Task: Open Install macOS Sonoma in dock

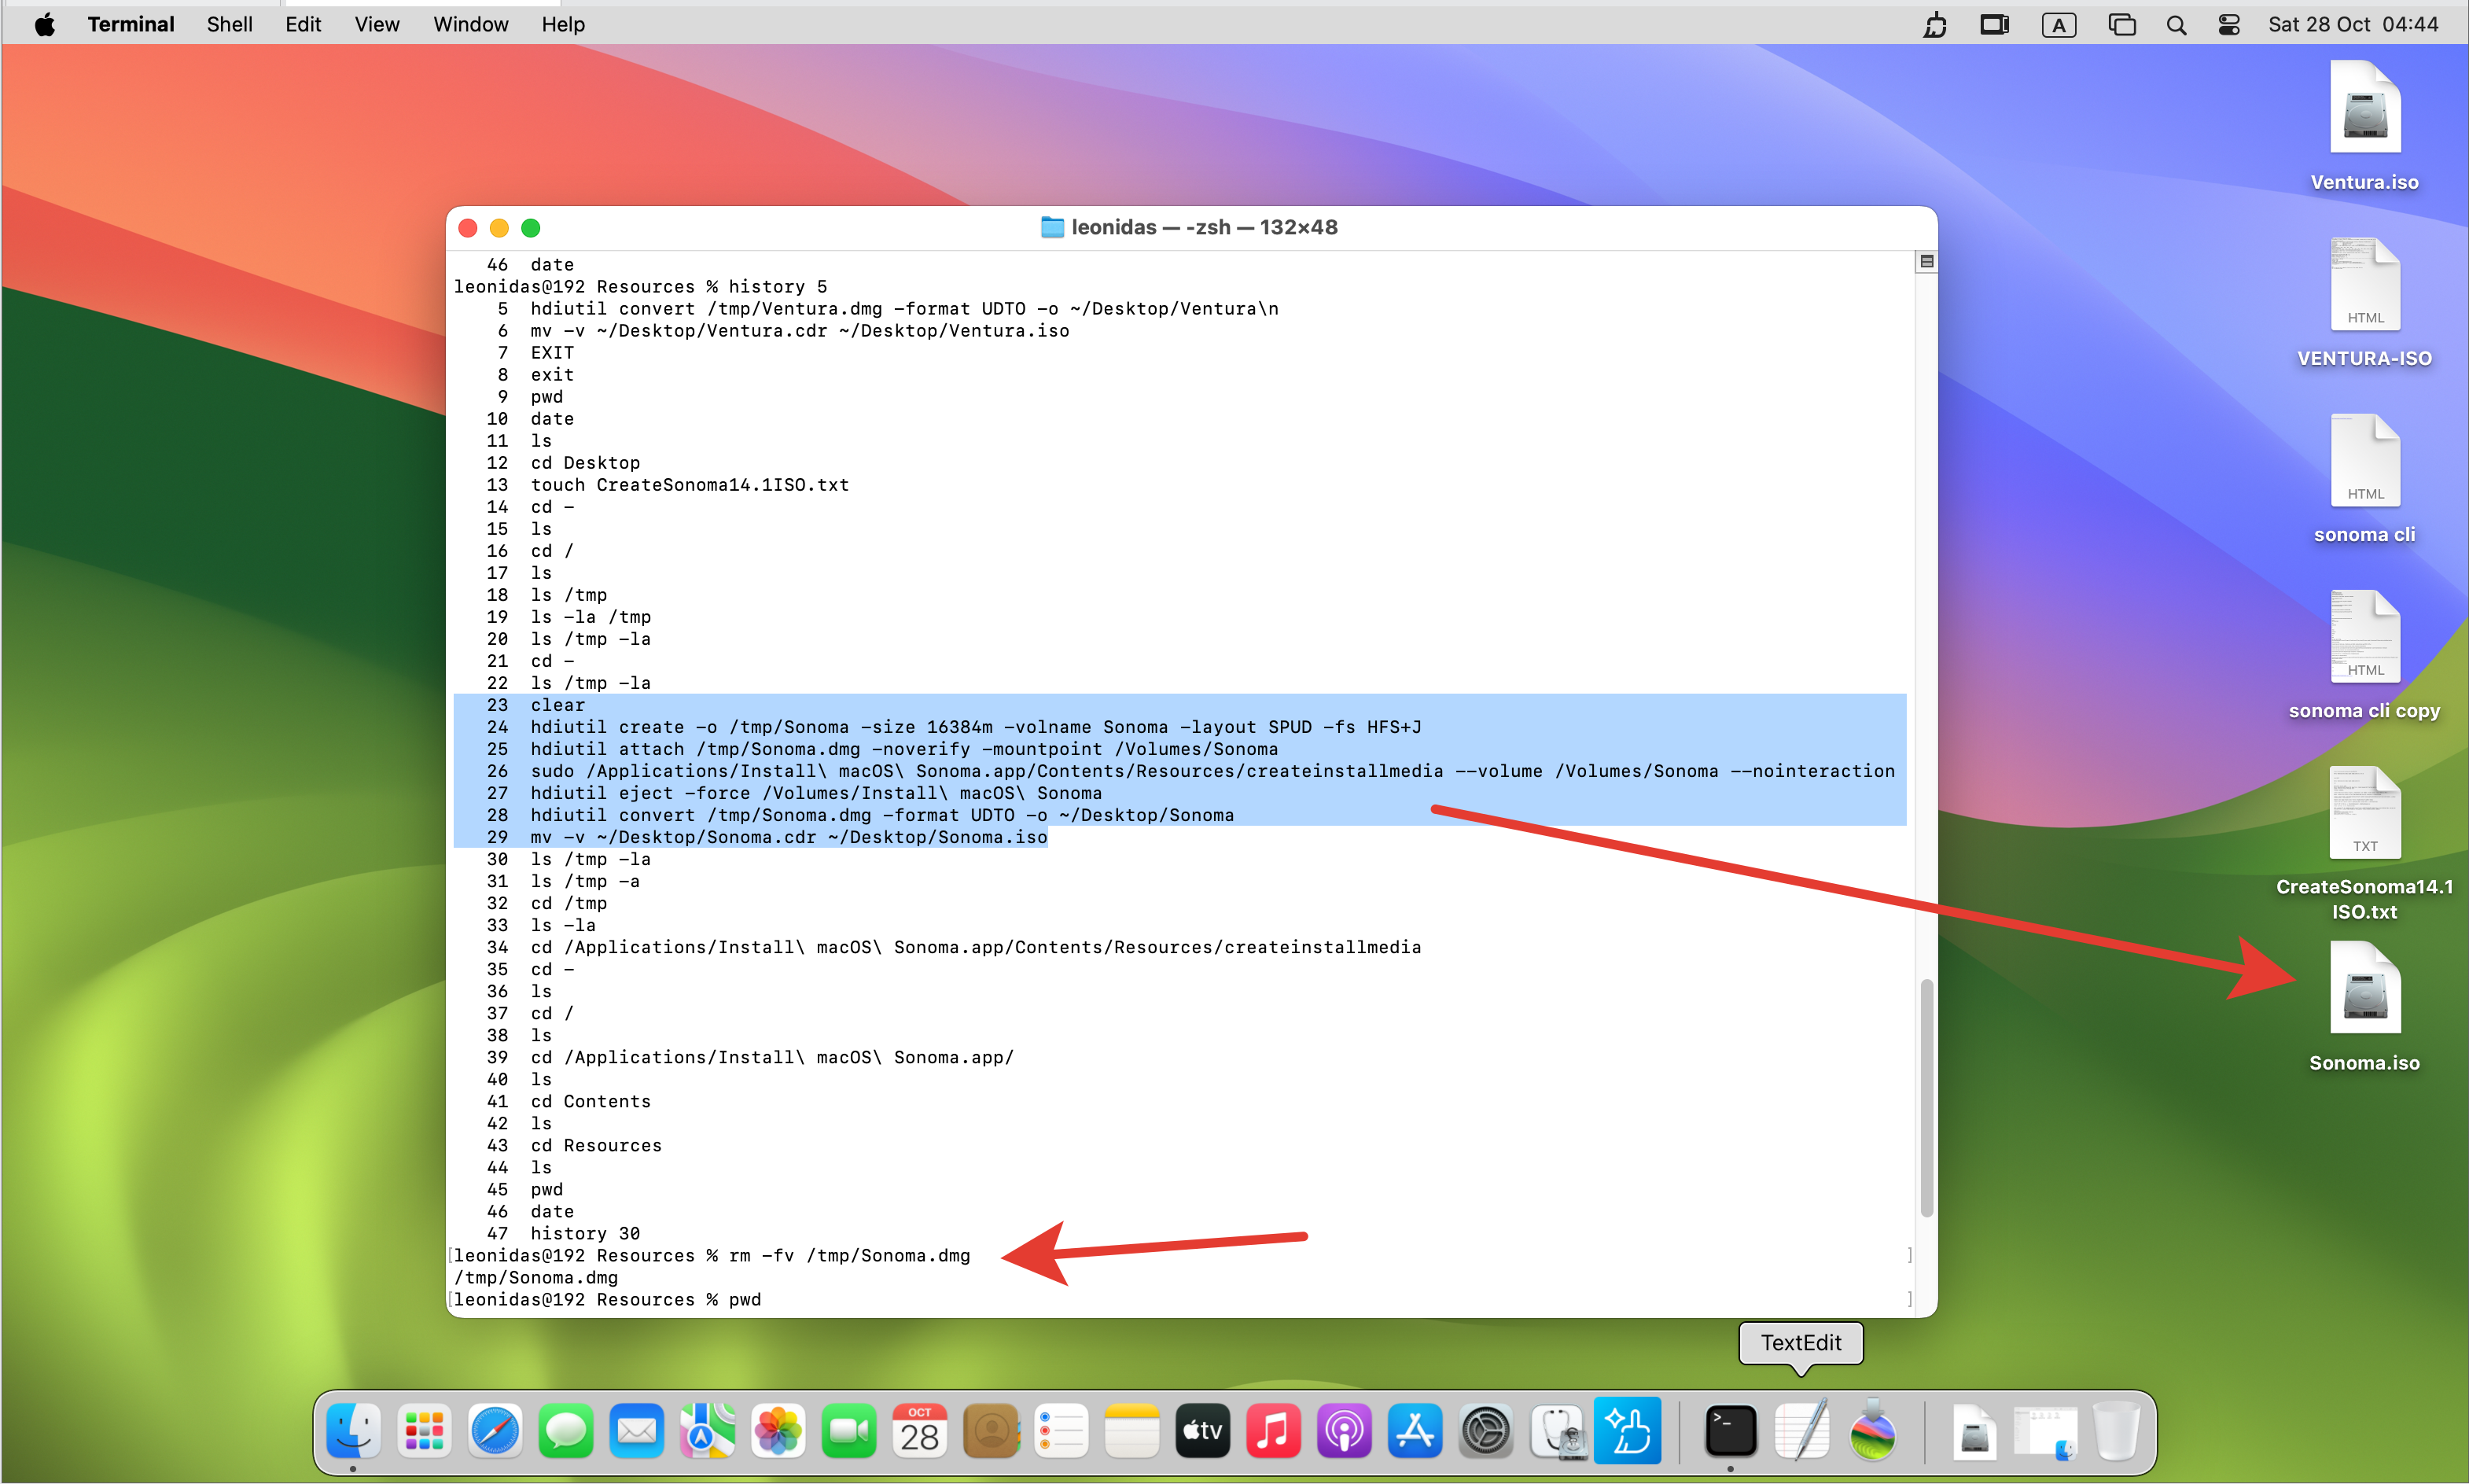Action: click(1872, 1431)
